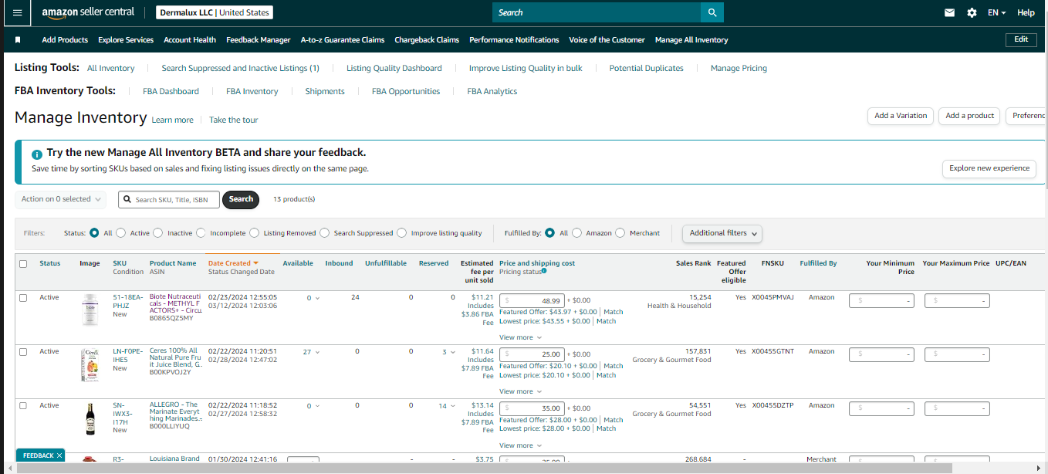Select the Active status filter
This screenshot has width=1048, height=474.
pyautogui.click(x=121, y=232)
